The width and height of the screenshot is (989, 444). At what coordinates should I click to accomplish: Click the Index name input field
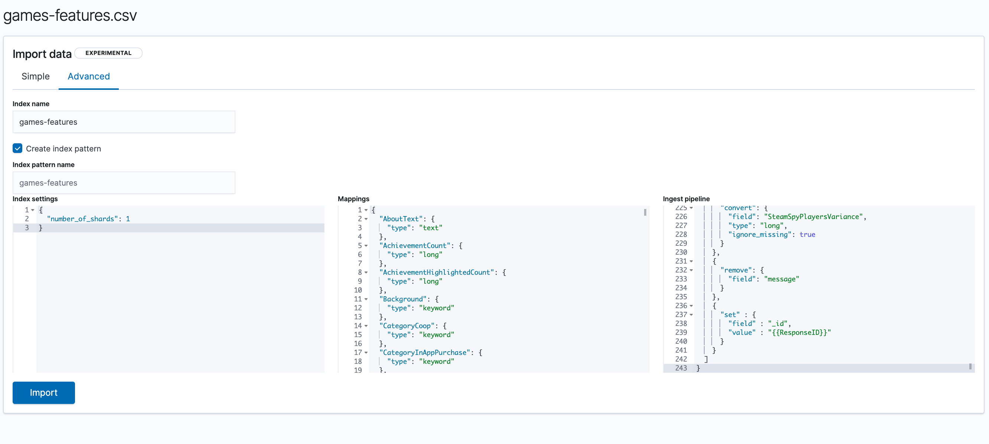pos(124,122)
